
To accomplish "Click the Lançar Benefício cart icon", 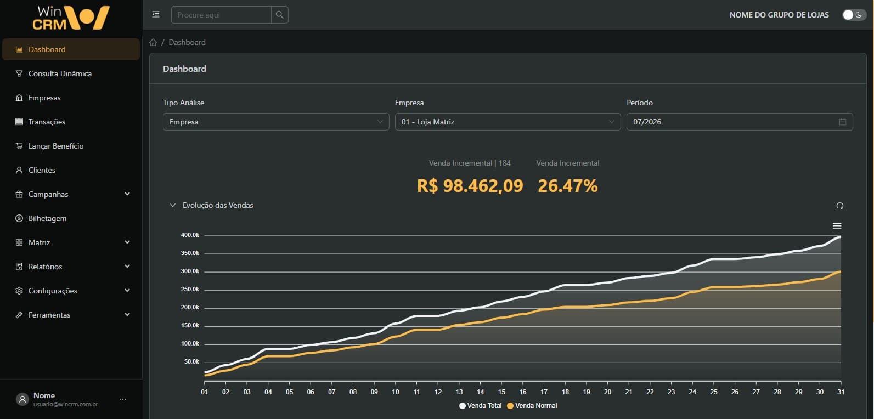I will coord(19,146).
